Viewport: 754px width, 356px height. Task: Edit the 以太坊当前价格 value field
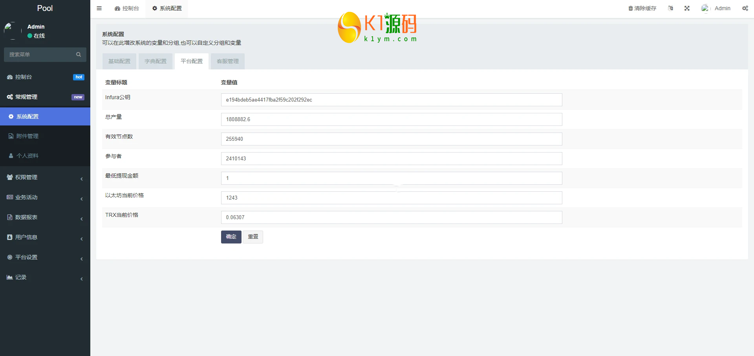pyautogui.click(x=392, y=198)
